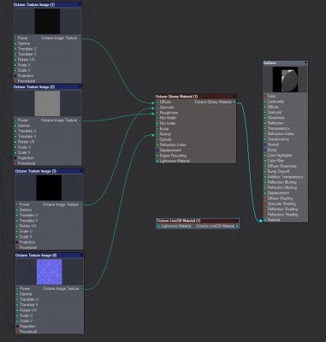The width and height of the screenshot is (326, 342).
Task: Collapse Octane Texture Image (4) node arrow
Action: [81, 256]
